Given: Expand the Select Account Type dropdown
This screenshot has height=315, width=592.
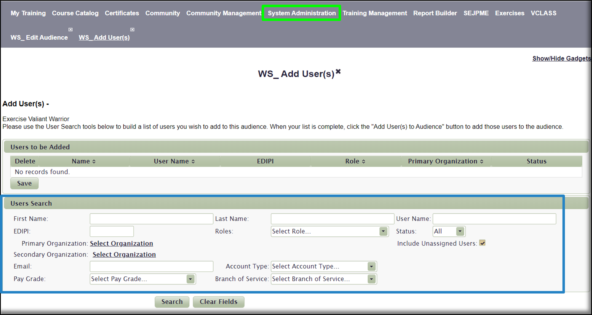Looking at the screenshot, I should click(x=371, y=266).
